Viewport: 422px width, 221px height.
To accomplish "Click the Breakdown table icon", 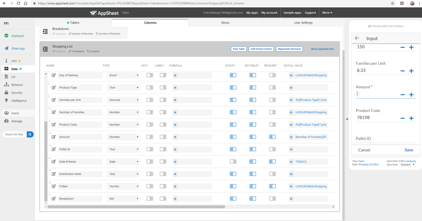I will click(45, 32).
